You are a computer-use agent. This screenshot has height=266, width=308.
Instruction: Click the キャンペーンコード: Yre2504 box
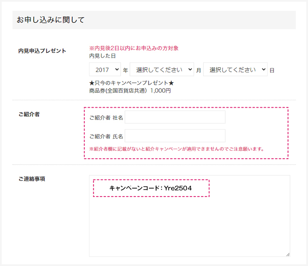[x=151, y=188]
